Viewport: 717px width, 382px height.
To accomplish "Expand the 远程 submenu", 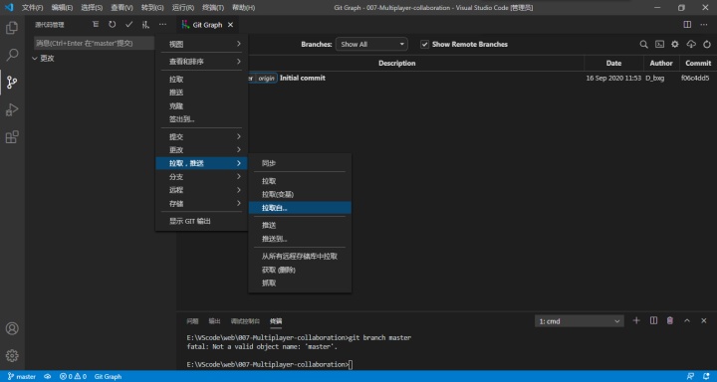I will click(x=201, y=190).
